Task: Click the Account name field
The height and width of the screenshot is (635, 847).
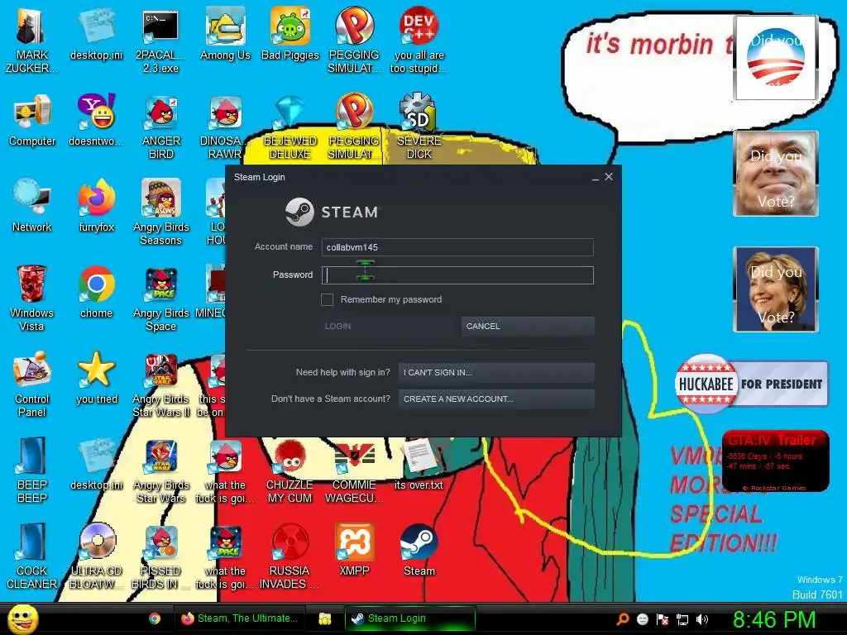Action: pyautogui.click(x=457, y=247)
